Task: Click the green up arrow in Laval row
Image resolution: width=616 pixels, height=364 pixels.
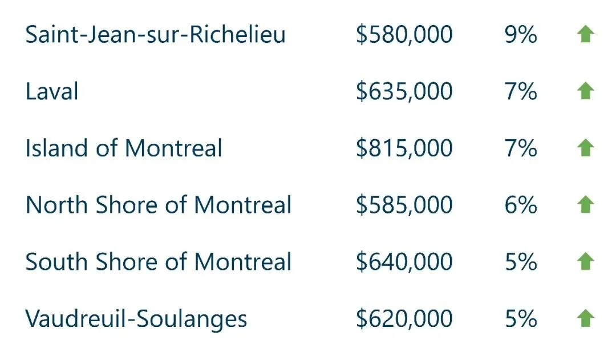Action: pos(585,91)
